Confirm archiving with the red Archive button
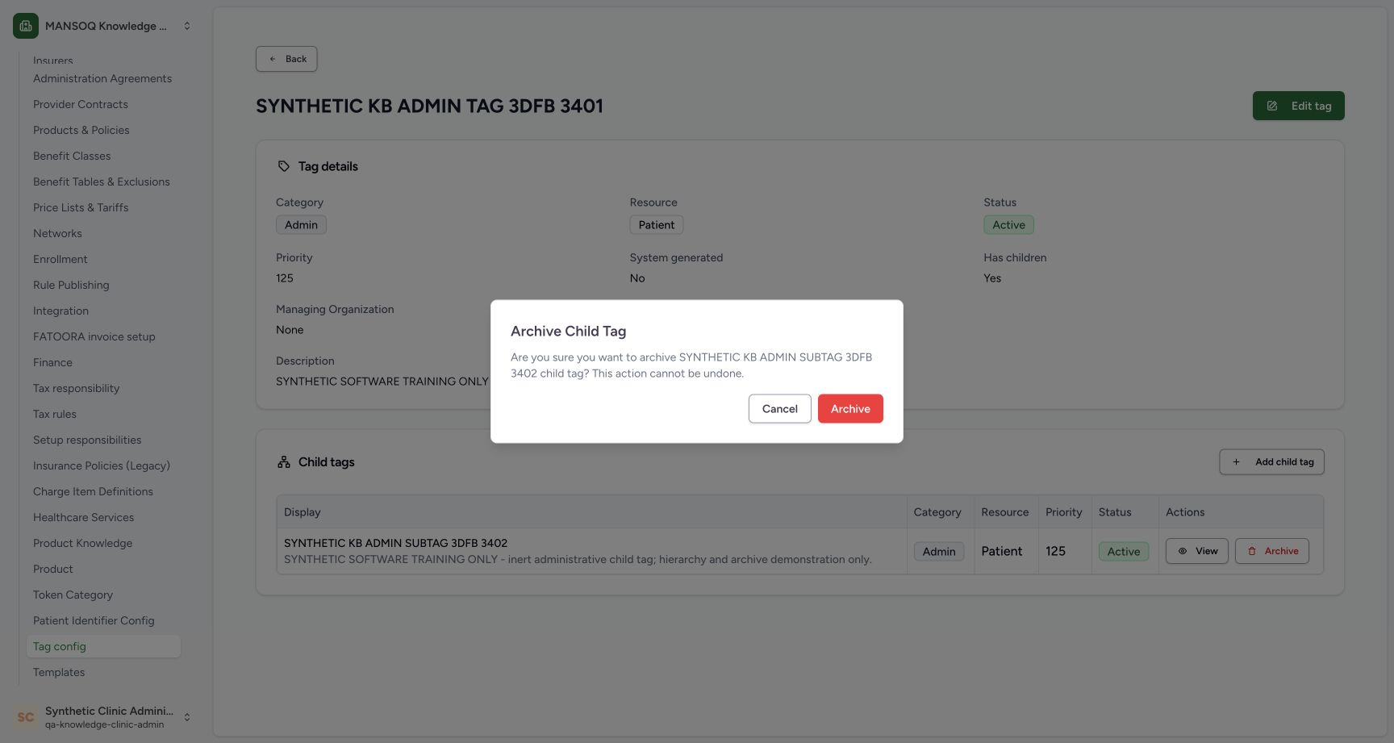This screenshot has width=1394, height=743. 850,409
